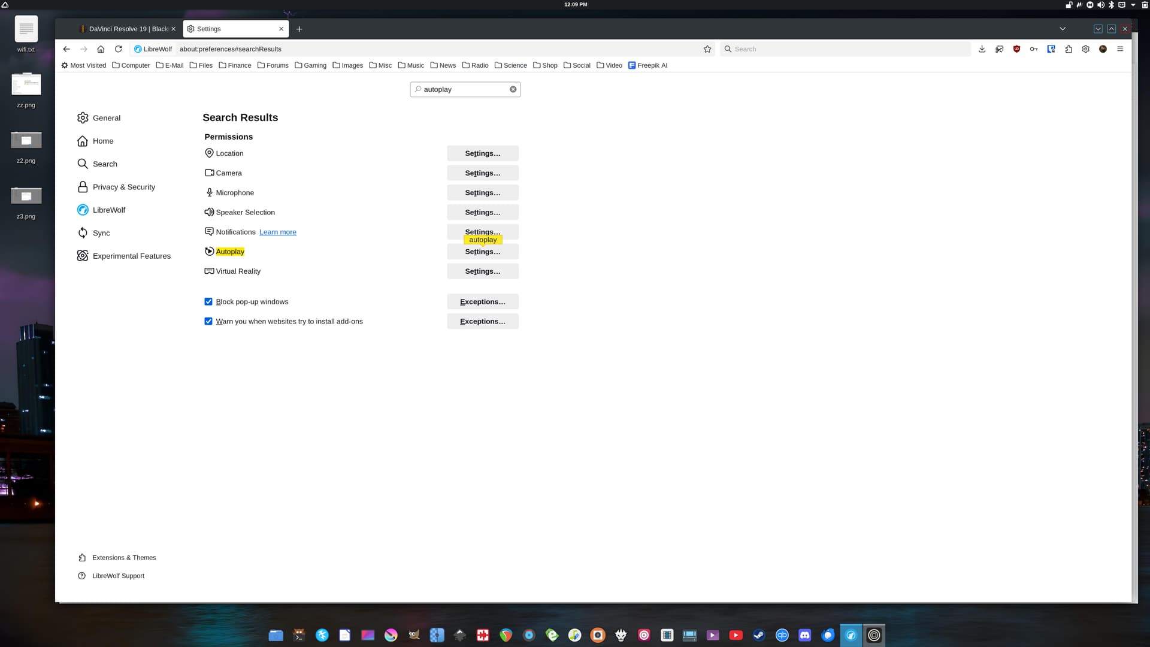Click the Home button in the navigation bar

101,49
